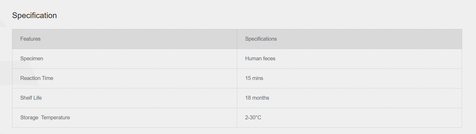Screen dimensions: 476x134
Task: Click the Specification section heading
Action: click(35, 15)
